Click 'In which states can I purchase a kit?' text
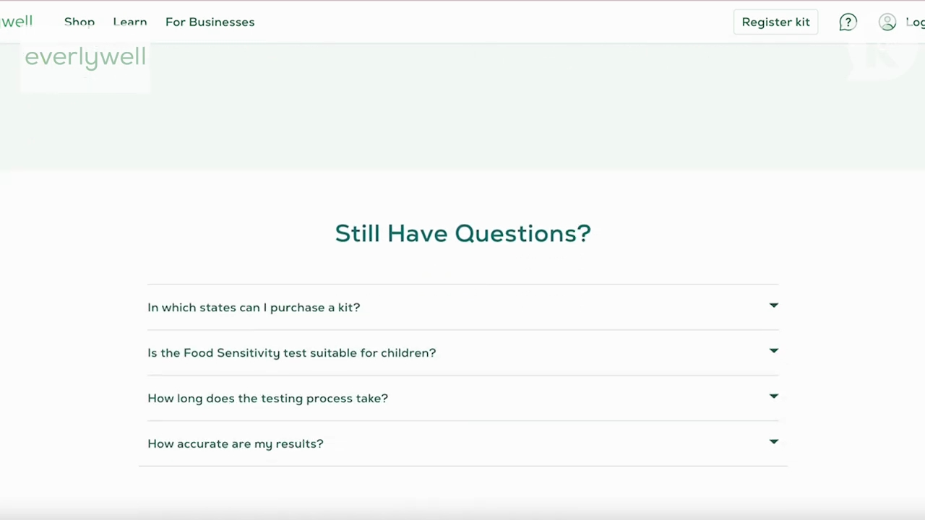Screen dimensions: 925x520 (x=254, y=308)
